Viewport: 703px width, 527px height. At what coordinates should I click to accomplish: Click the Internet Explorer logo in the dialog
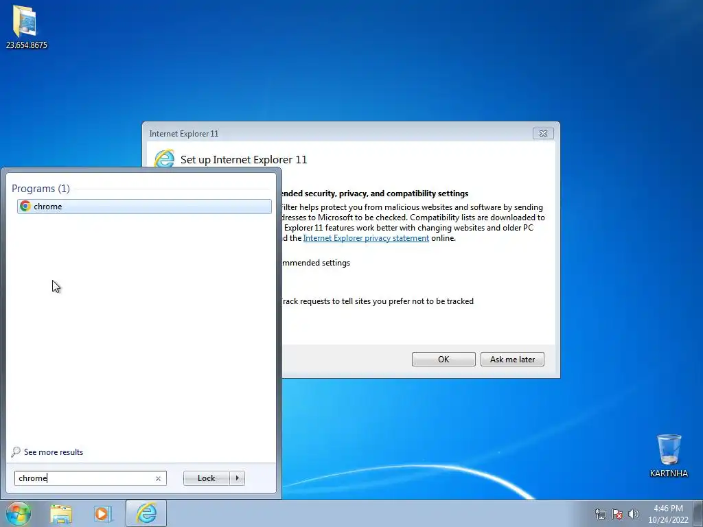[x=164, y=159]
